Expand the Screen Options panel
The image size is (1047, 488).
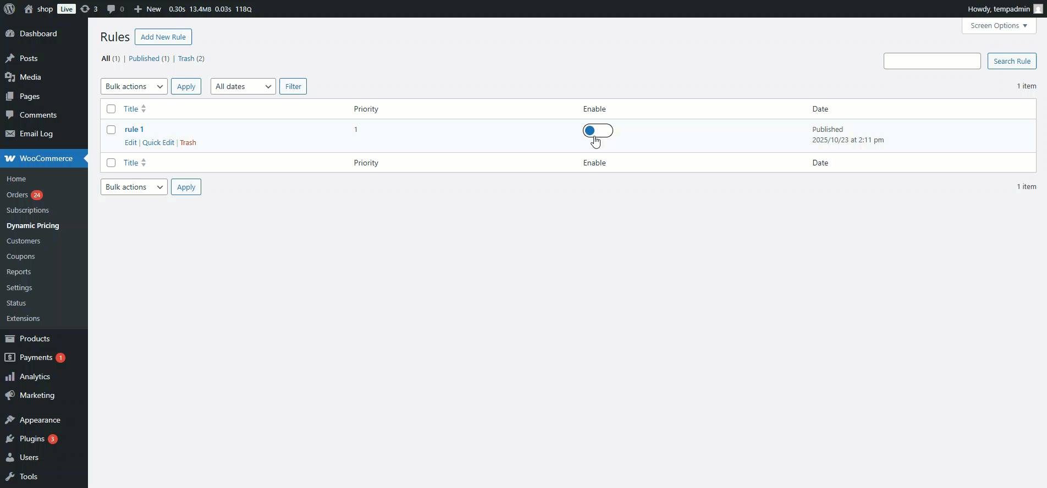tap(999, 25)
